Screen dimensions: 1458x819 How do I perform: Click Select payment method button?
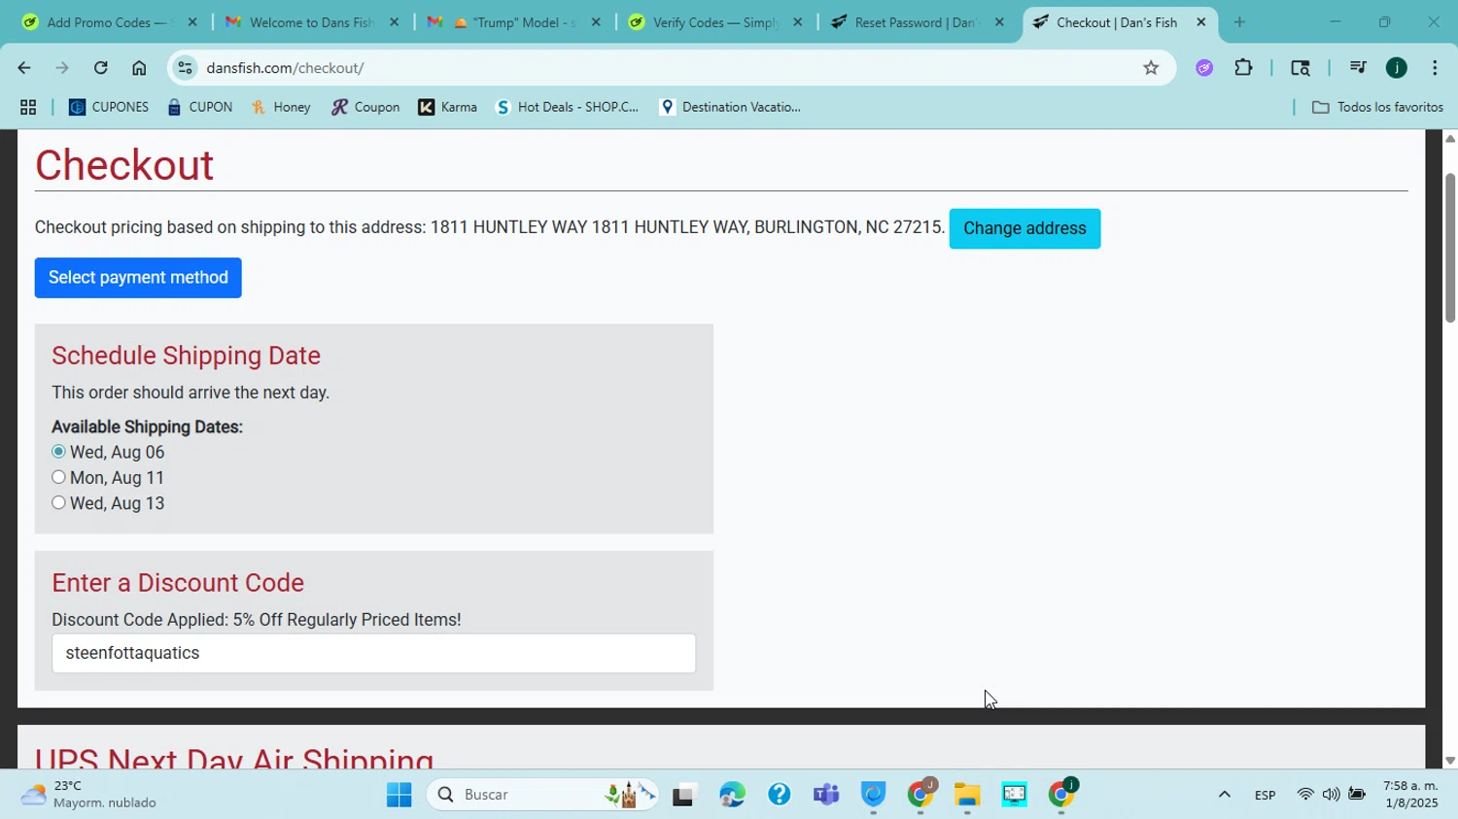tap(138, 278)
